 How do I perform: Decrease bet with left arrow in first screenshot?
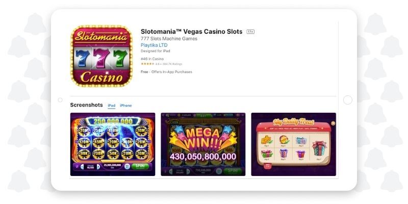82,167
